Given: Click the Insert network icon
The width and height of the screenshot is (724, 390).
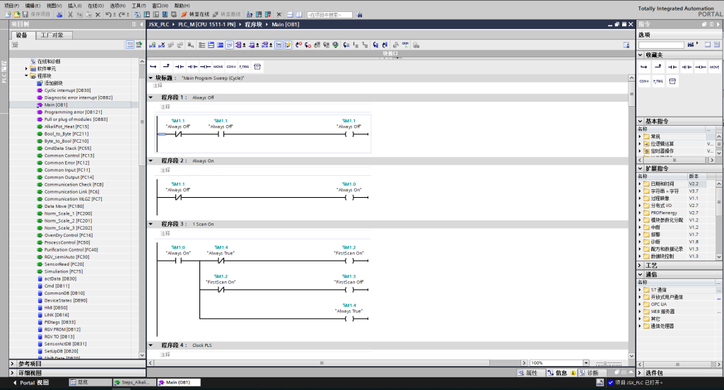Looking at the screenshot, I should tap(153, 45).
